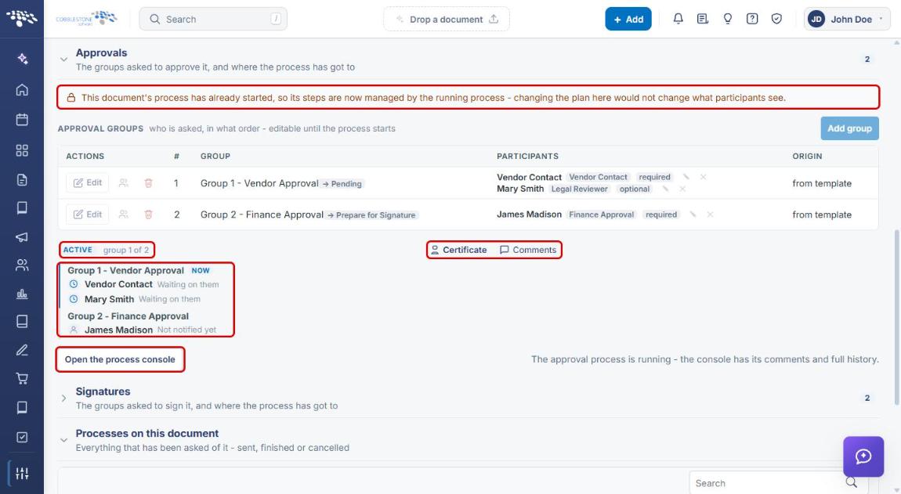Click 'Legal Reviewer' role tag
The image size is (901, 494).
tap(579, 189)
